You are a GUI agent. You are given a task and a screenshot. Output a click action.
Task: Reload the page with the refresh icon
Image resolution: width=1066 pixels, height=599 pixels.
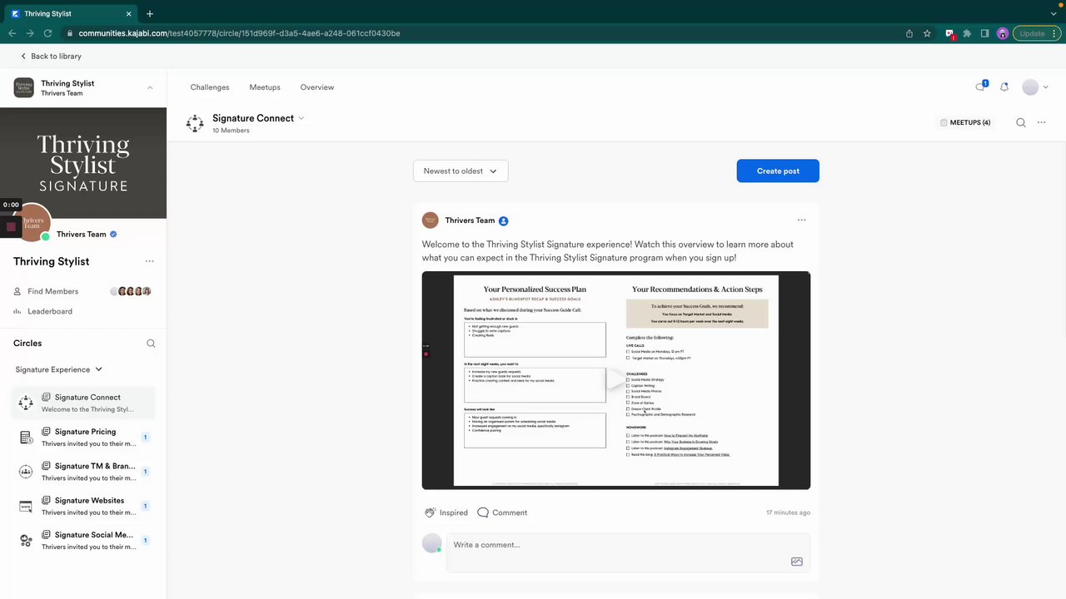pos(47,33)
